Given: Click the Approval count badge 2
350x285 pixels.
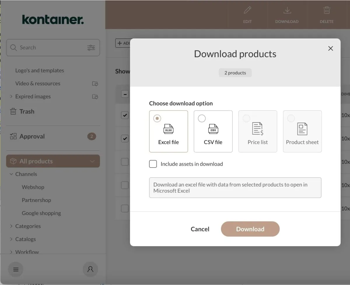Looking at the screenshot, I should point(92,136).
